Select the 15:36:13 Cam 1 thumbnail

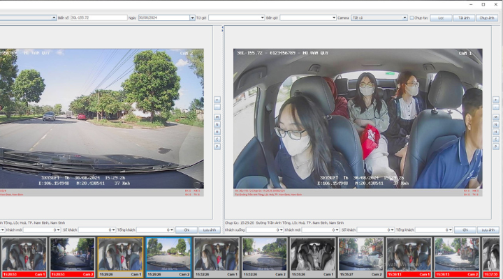click(x=409, y=257)
